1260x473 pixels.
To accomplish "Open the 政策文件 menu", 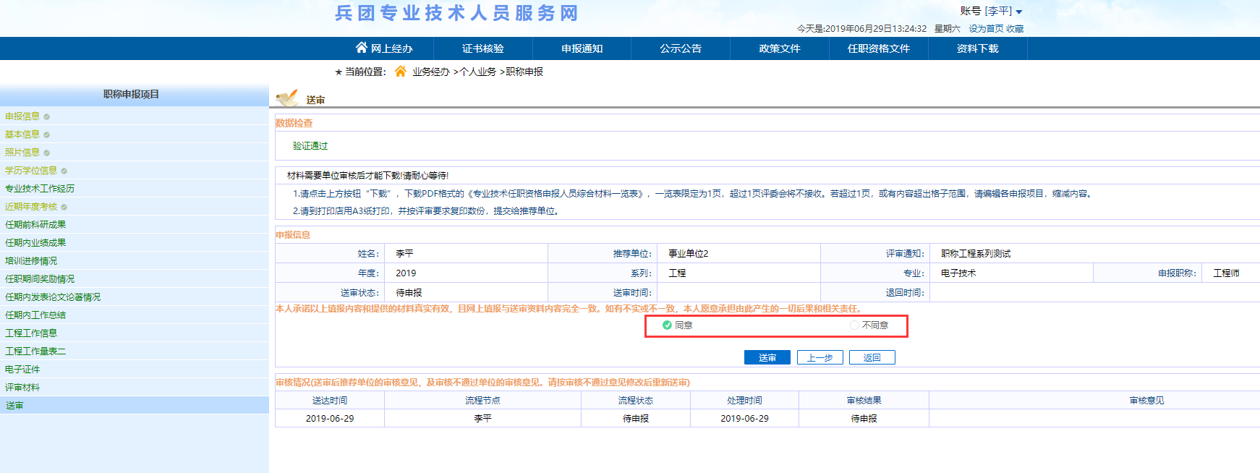I will click(779, 48).
